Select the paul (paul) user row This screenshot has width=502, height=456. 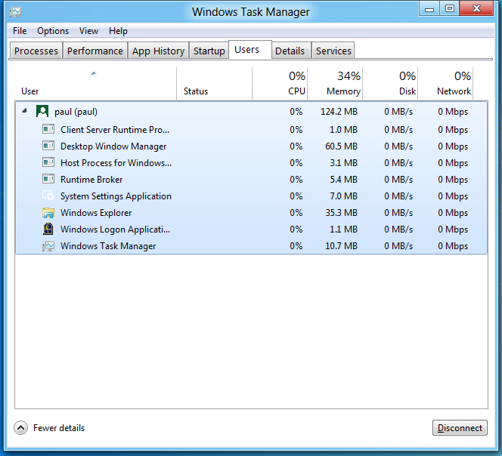[251, 111]
